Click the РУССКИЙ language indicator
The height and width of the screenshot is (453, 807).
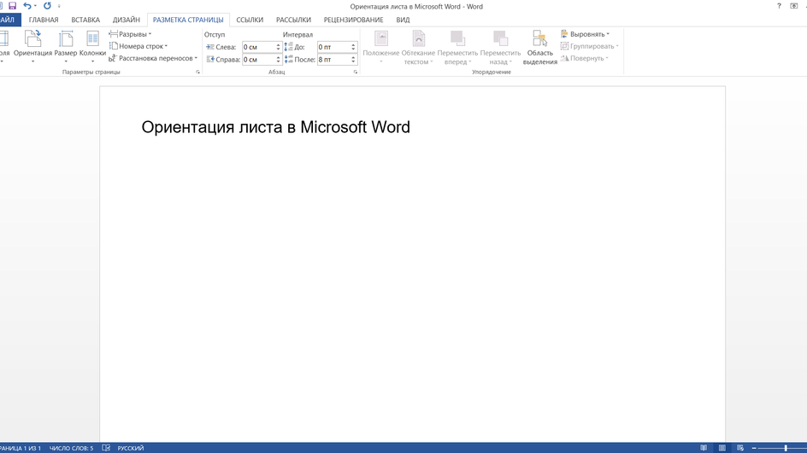tap(131, 449)
